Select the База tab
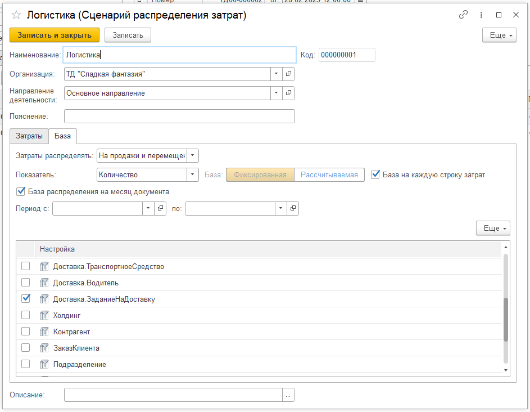Viewport: 530px width, 412px height. (62, 136)
